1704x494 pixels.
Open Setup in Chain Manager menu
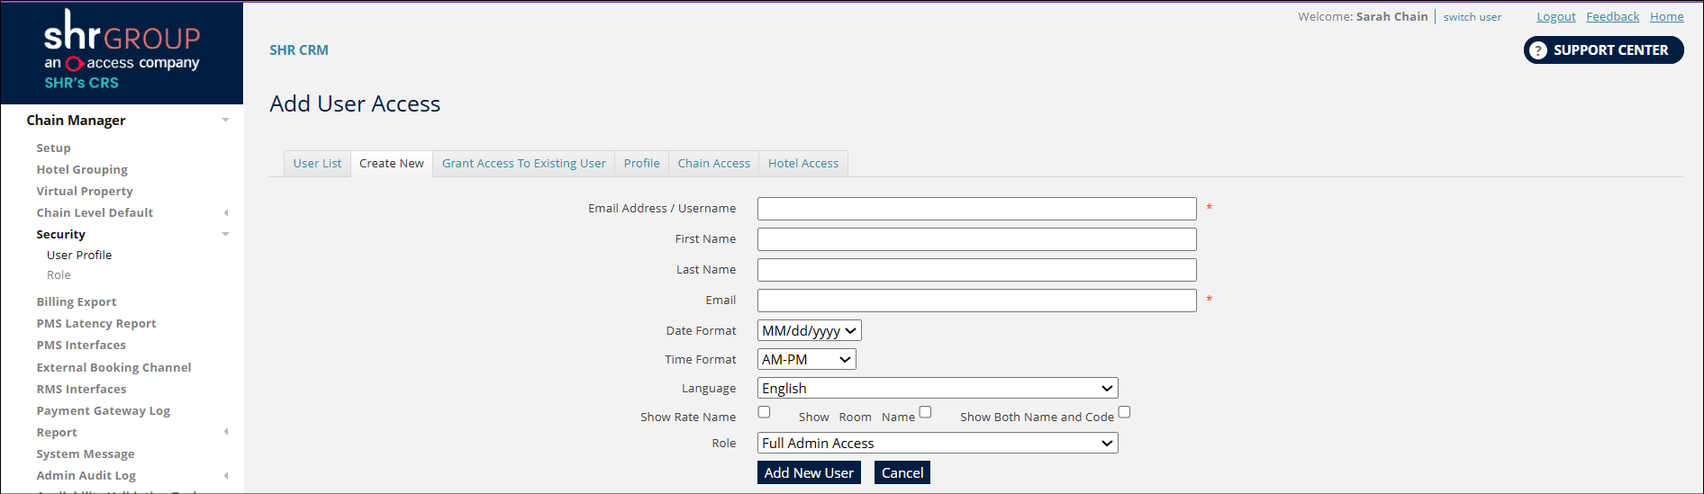click(x=53, y=148)
